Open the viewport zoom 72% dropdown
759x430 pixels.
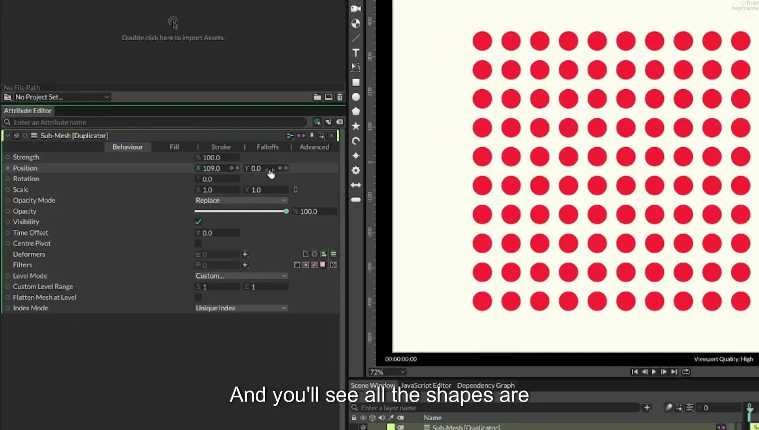(x=387, y=372)
